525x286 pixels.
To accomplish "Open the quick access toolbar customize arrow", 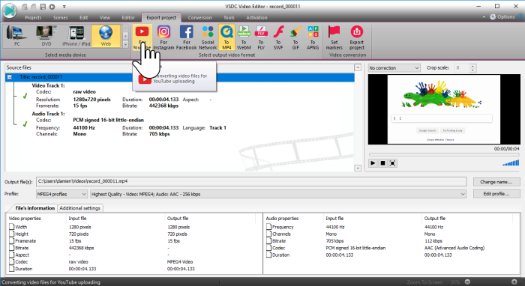I will 64,6.
